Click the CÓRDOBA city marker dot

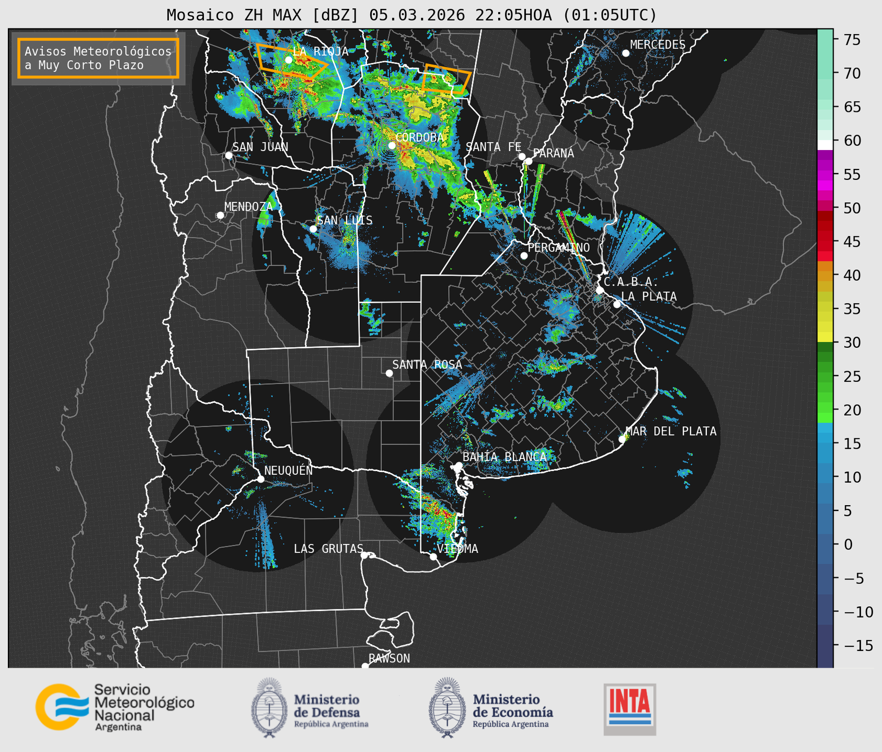pyautogui.click(x=392, y=145)
